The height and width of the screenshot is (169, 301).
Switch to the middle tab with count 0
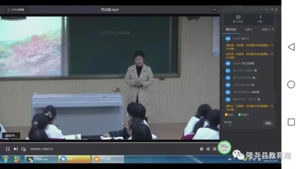(x=249, y=30)
